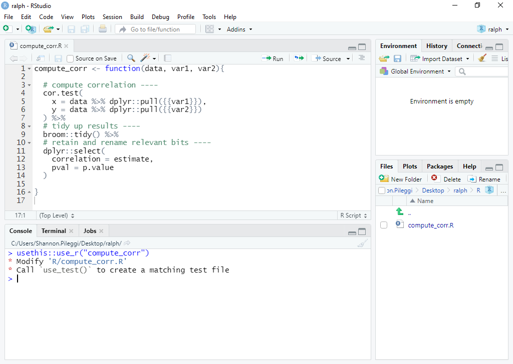Click the Create a Project icon
Image resolution: width=513 pixels, height=364 pixels.
[x=31, y=29]
